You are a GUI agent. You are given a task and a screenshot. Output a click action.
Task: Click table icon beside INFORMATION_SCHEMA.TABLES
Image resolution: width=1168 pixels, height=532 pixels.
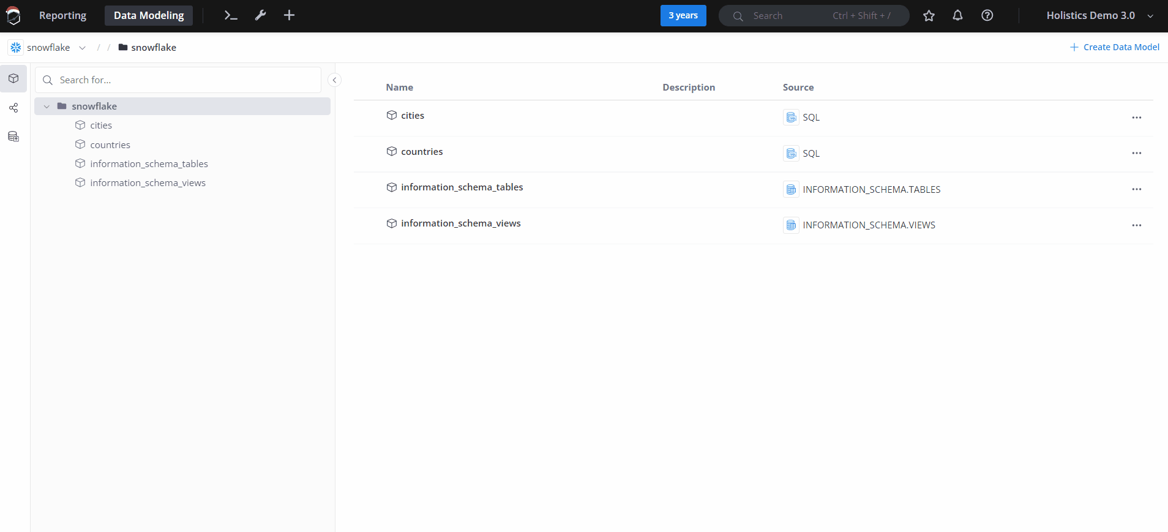click(791, 189)
